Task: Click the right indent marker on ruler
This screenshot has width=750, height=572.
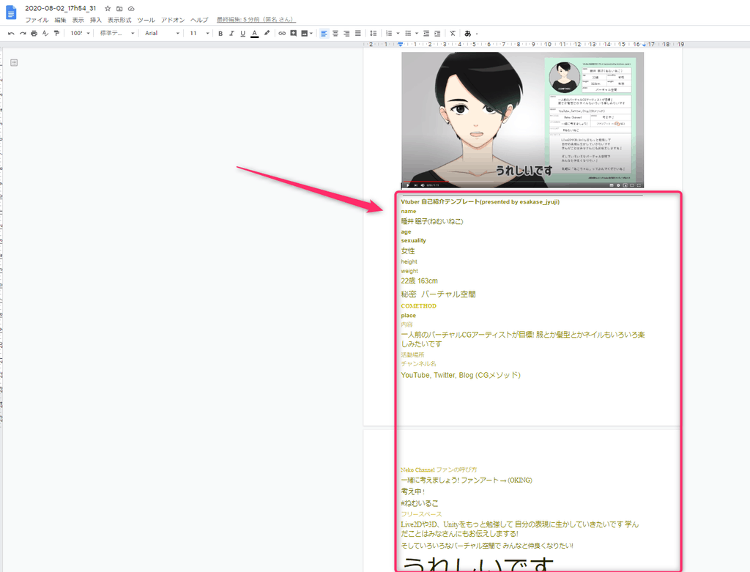Action: click(644, 45)
